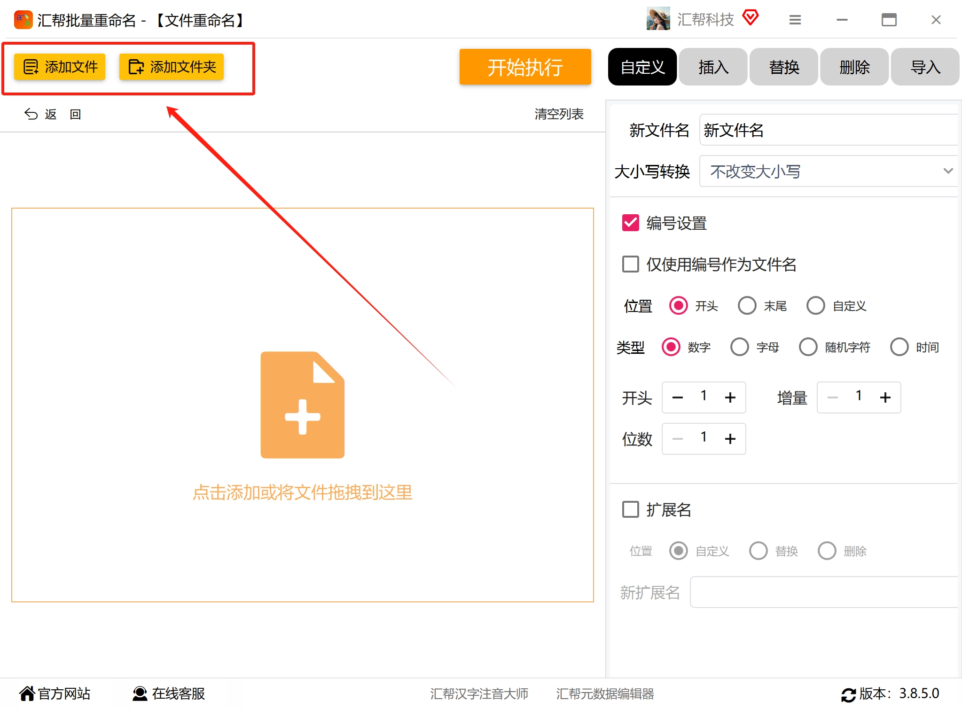The width and height of the screenshot is (962, 709).
Task: Start the rename with 开始执行
Action: coord(525,67)
